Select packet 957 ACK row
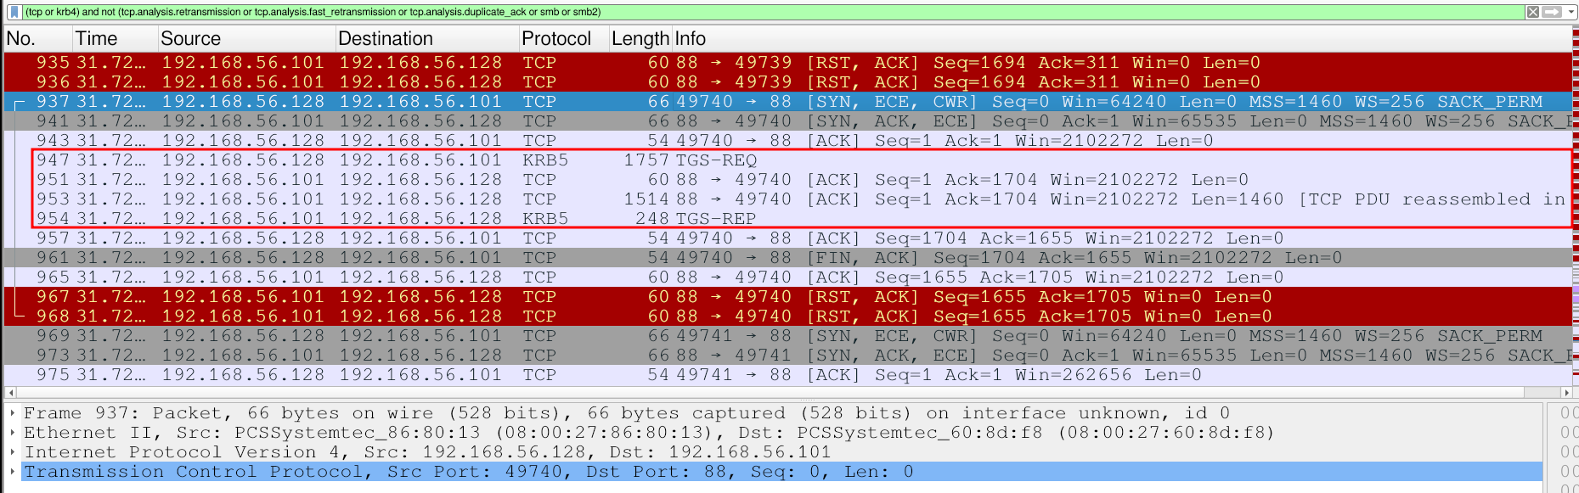 (x=787, y=238)
